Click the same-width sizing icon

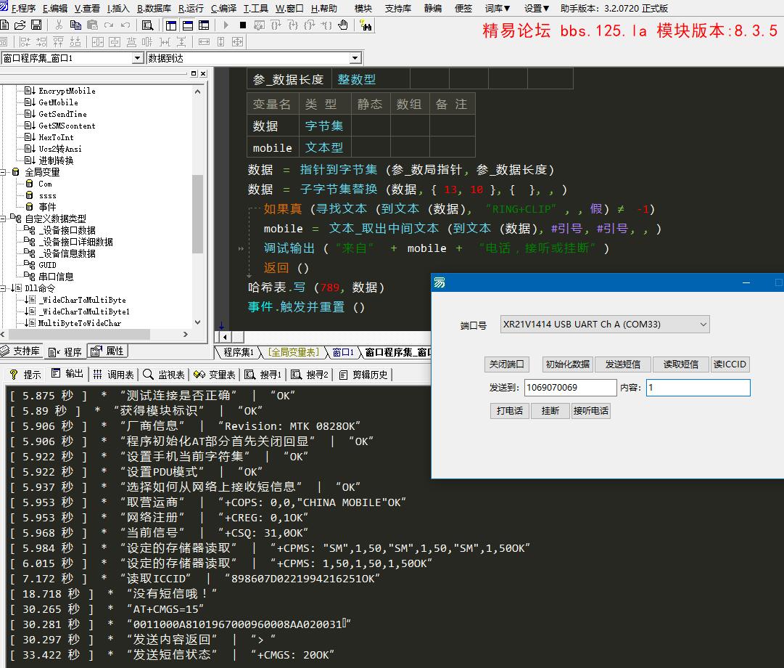point(204,42)
